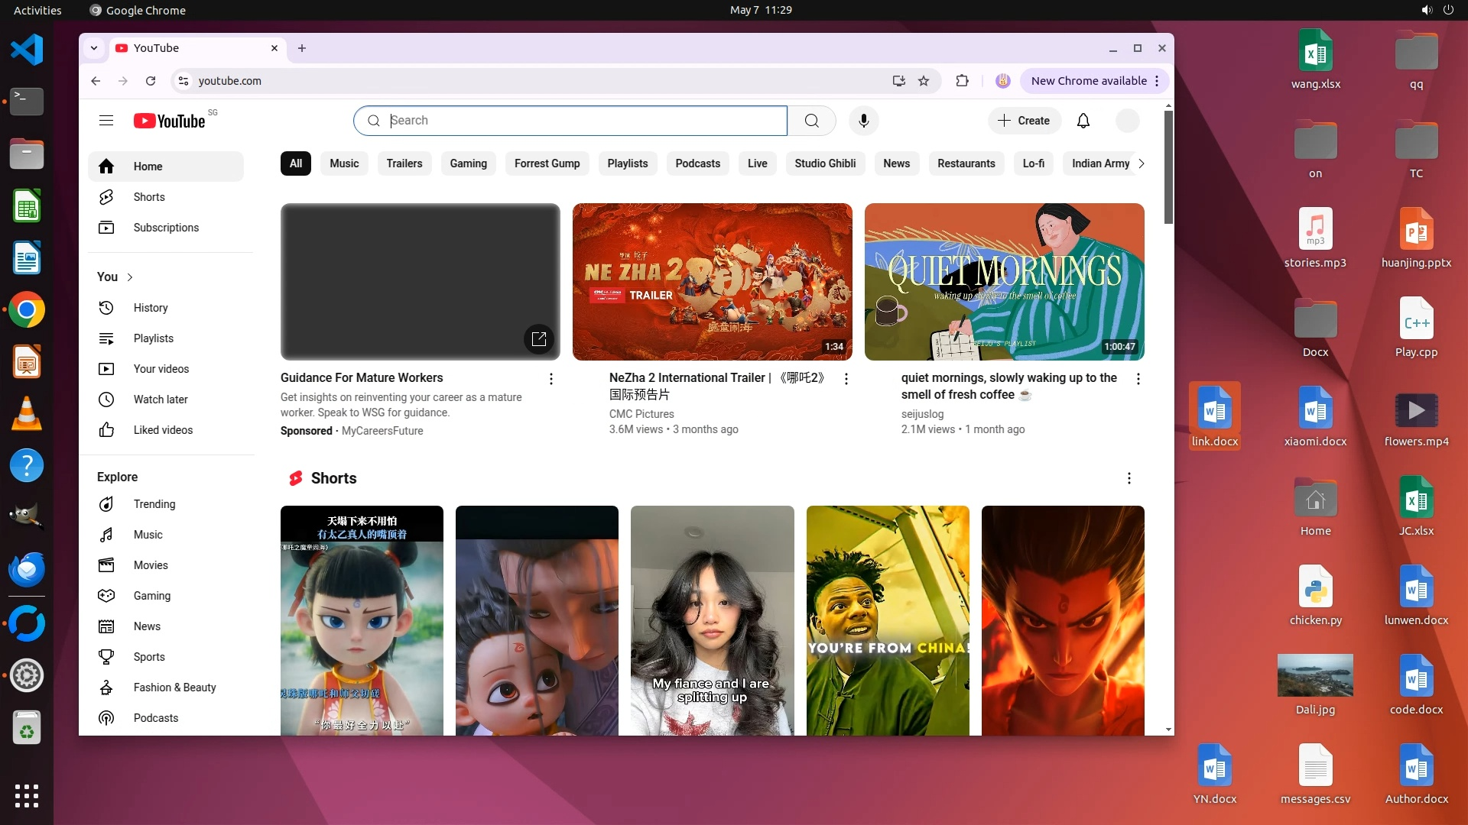This screenshot has height=825, width=1468.
Task: Click the voice search microphone icon
Action: pyautogui.click(x=863, y=121)
